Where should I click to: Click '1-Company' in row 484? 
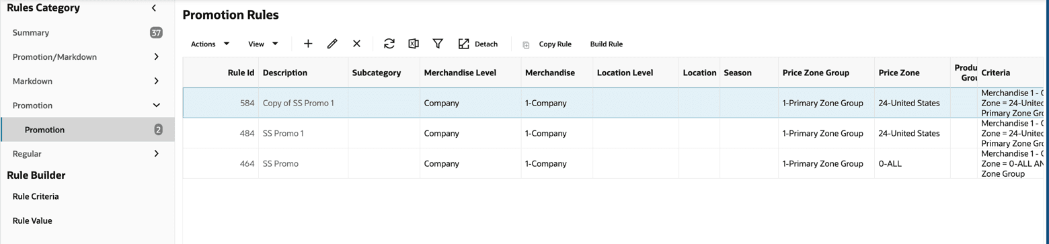coord(546,134)
